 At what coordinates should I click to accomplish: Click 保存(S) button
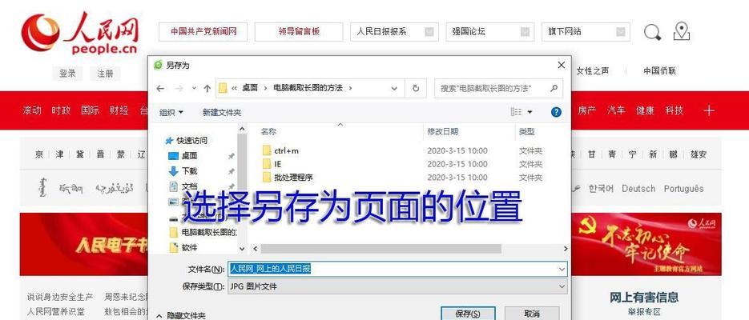pyautogui.click(x=468, y=314)
